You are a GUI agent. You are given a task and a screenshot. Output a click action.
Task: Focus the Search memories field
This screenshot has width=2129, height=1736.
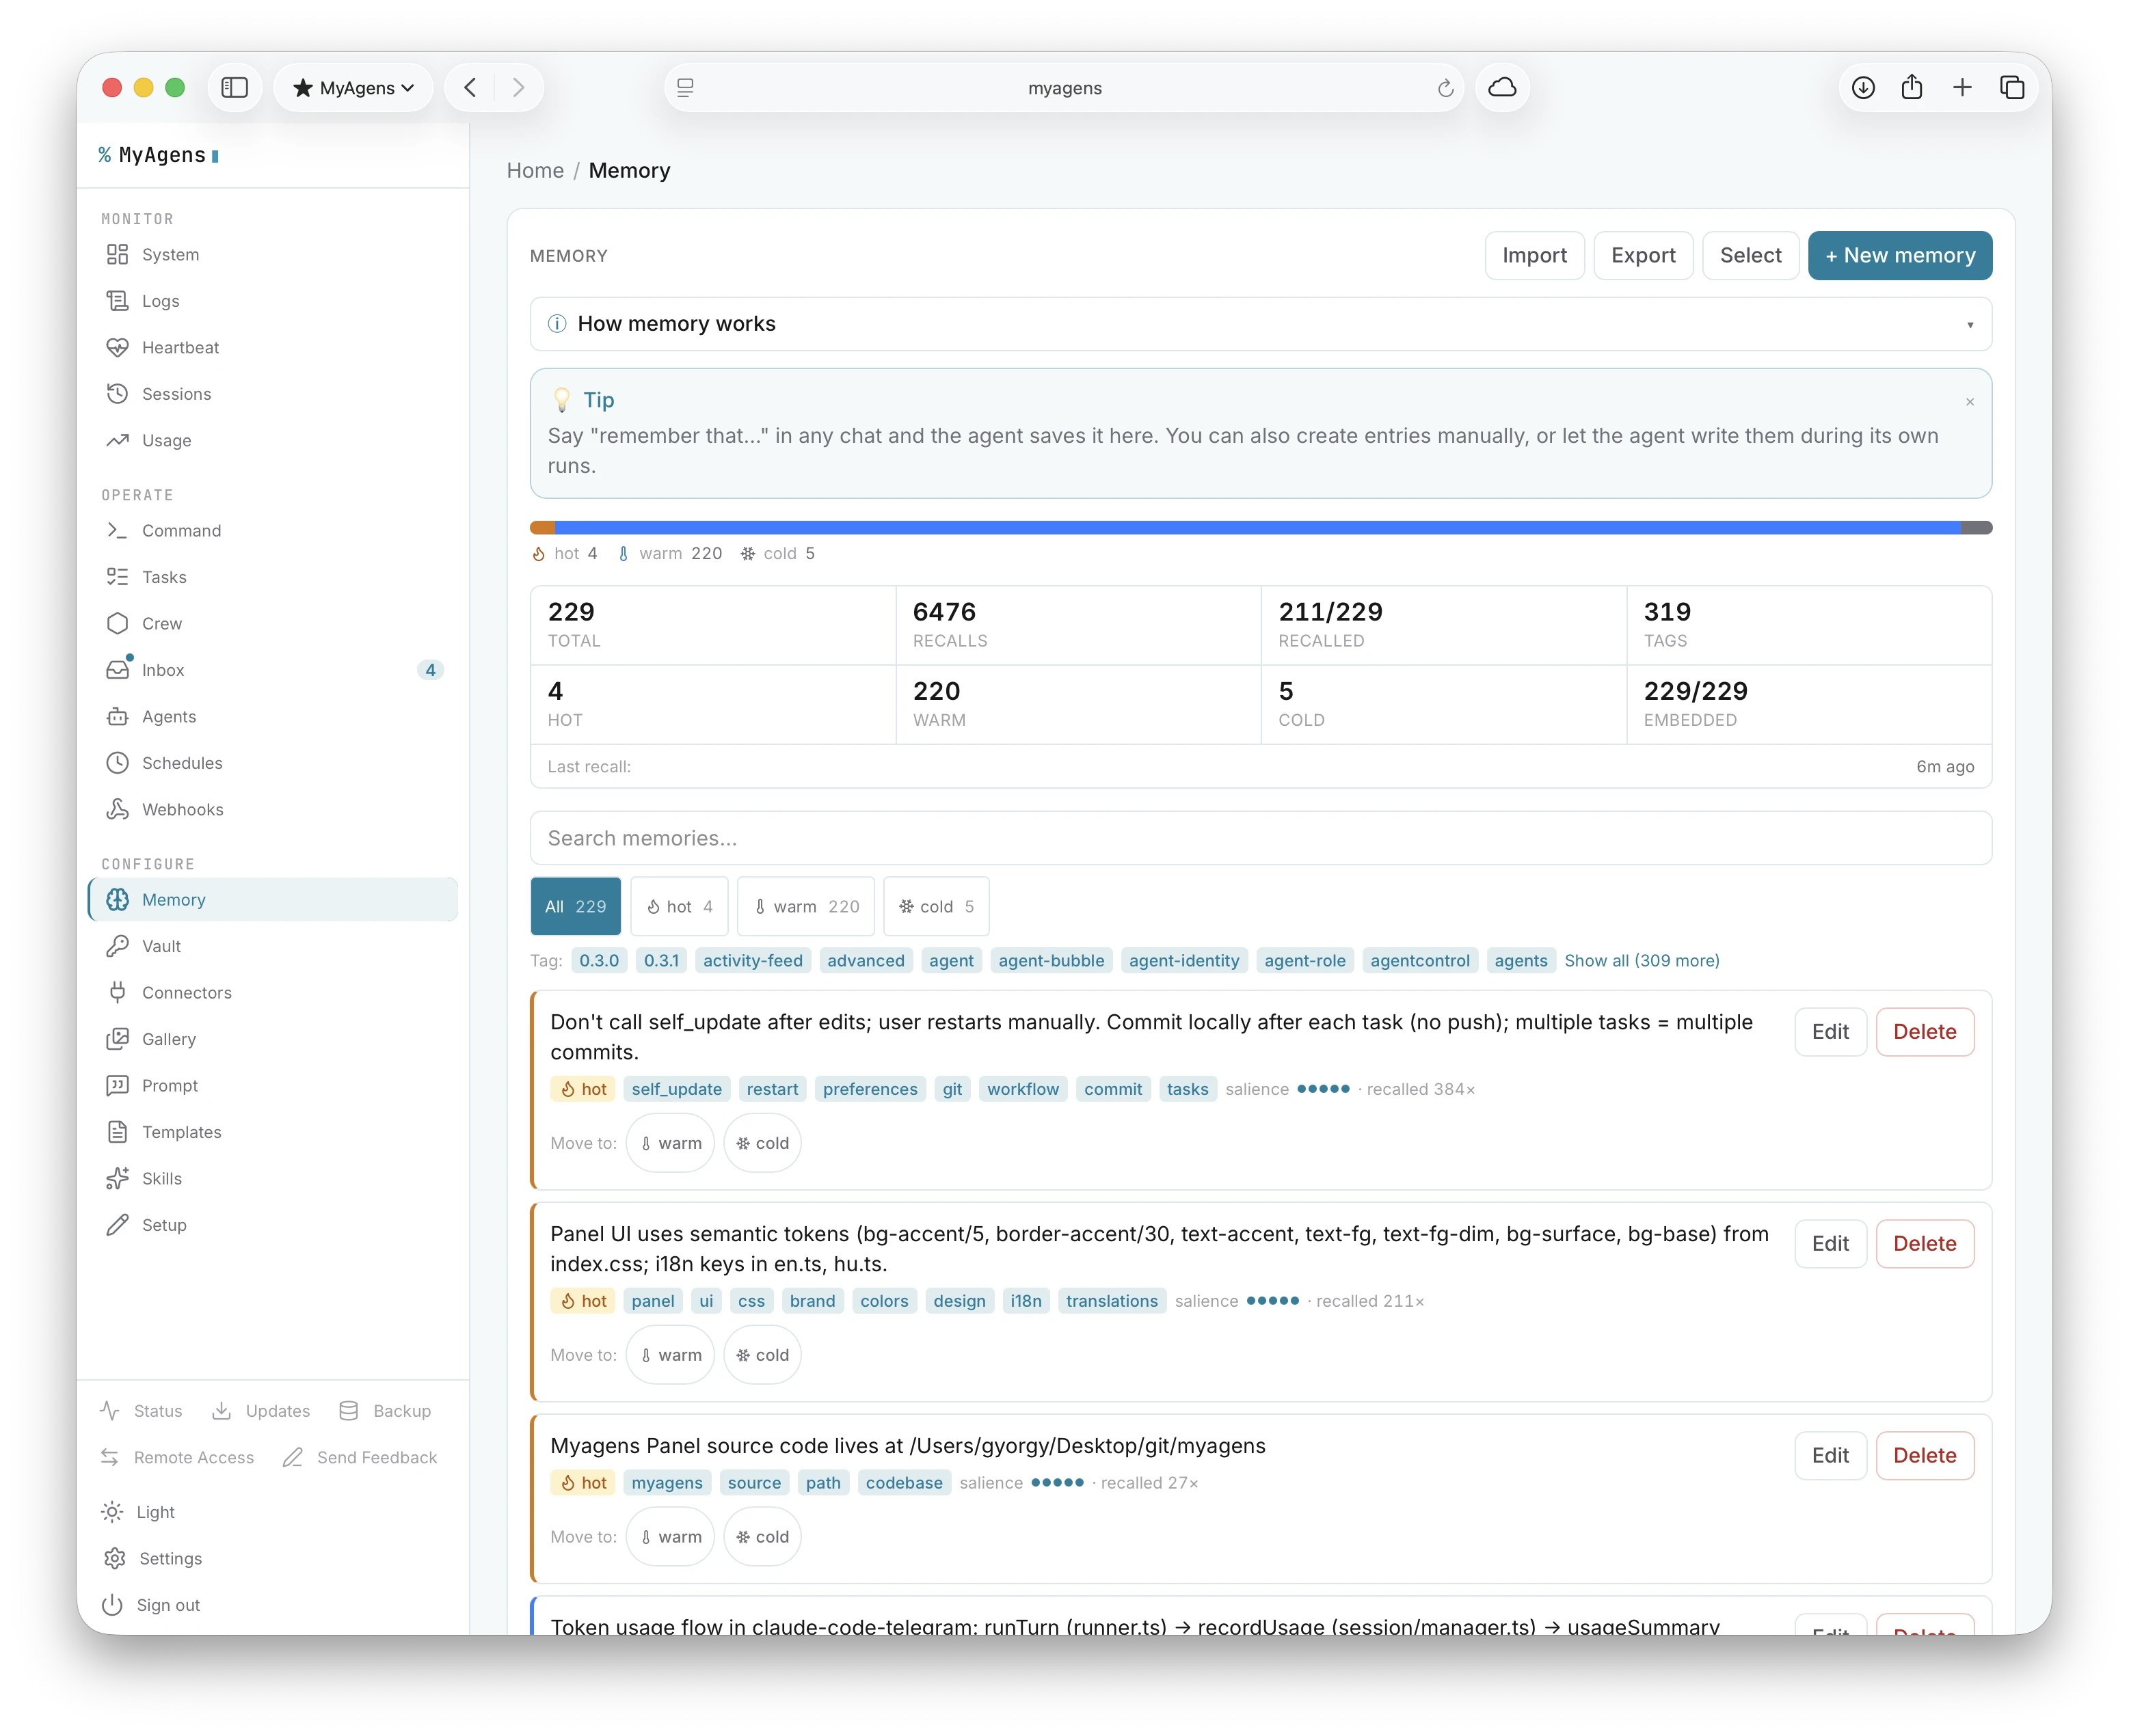(x=1261, y=838)
